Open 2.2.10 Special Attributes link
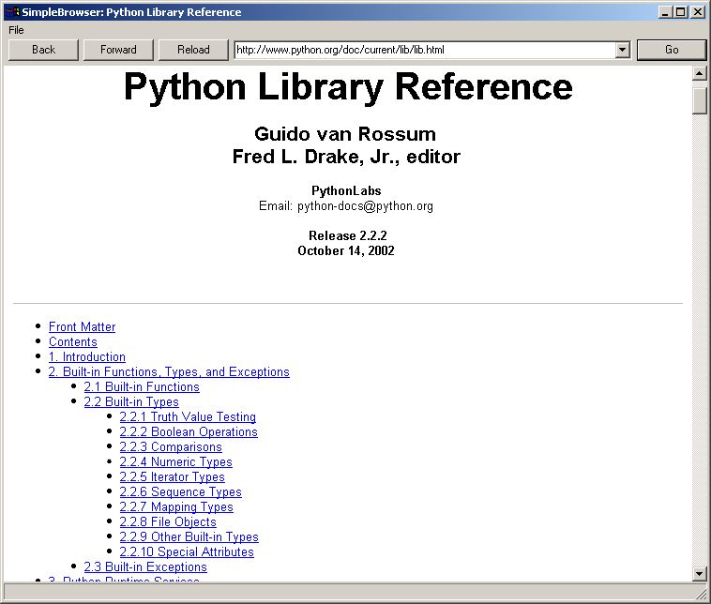Viewport: 711px width, 604px height. pyautogui.click(x=187, y=551)
